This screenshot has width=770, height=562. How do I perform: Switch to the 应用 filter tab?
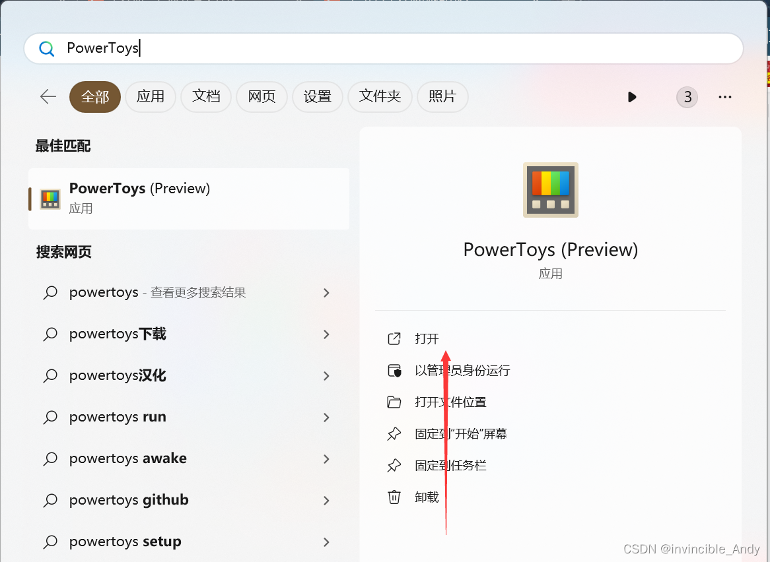(x=151, y=96)
